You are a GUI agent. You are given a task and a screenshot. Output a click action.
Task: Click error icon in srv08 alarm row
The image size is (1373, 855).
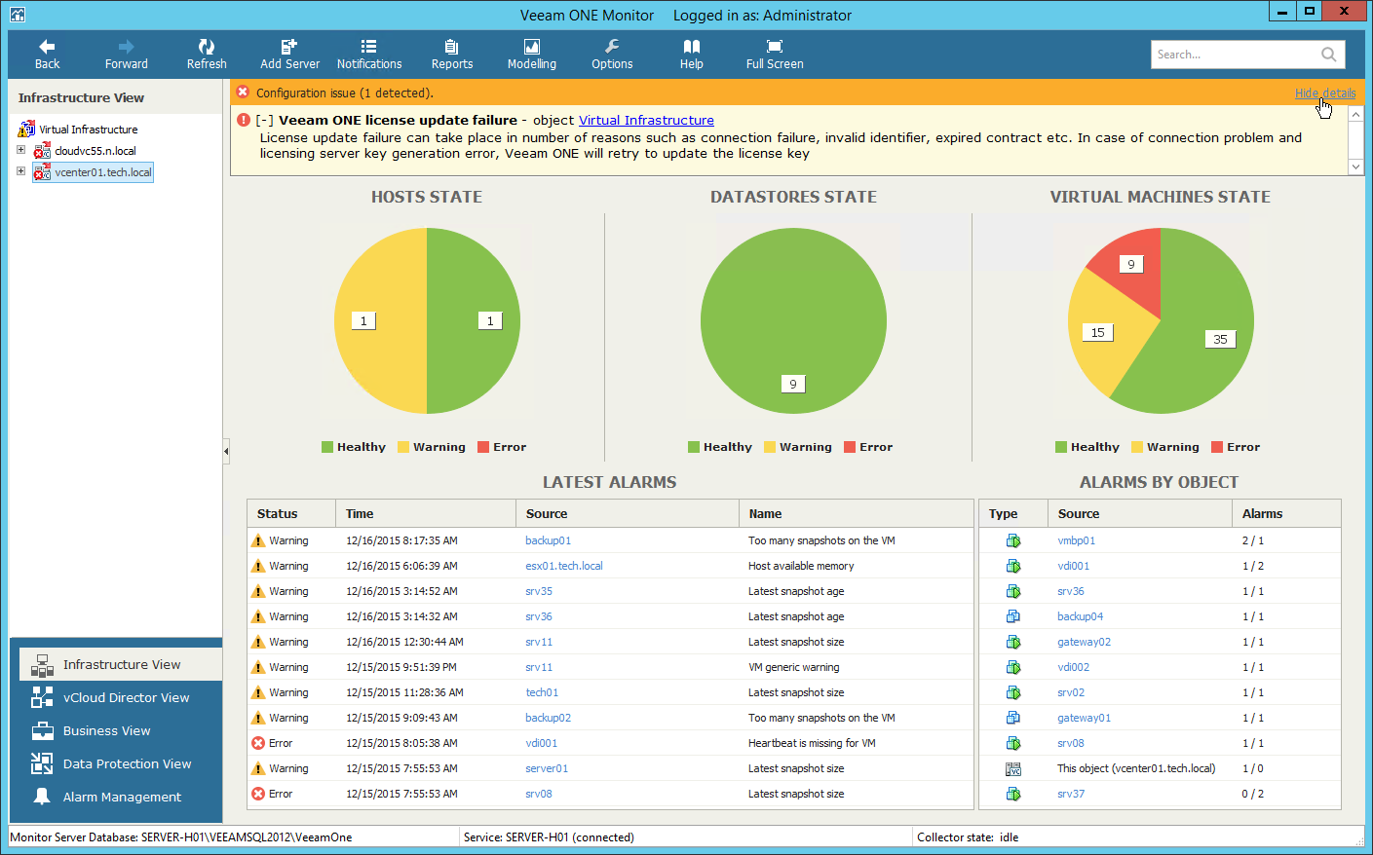258,794
